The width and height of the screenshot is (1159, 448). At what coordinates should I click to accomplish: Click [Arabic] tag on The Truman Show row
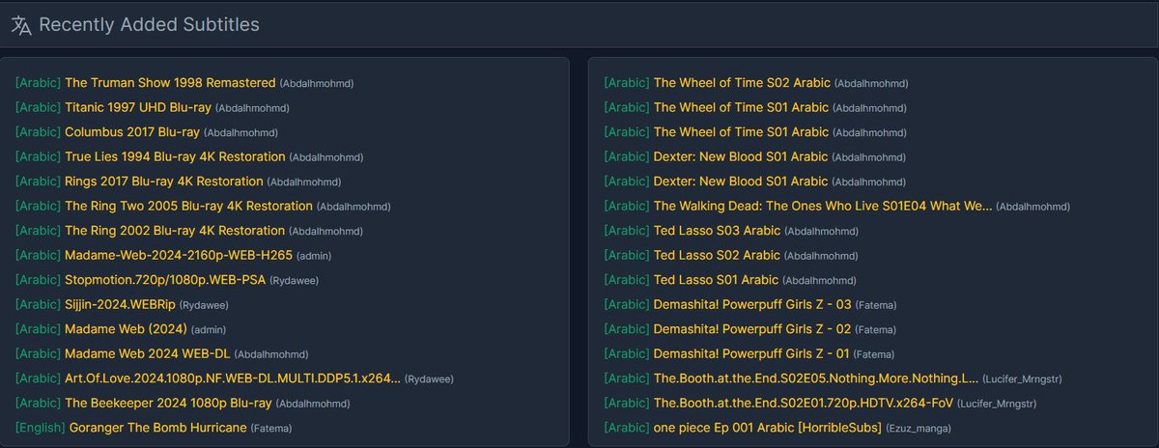tap(38, 83)
